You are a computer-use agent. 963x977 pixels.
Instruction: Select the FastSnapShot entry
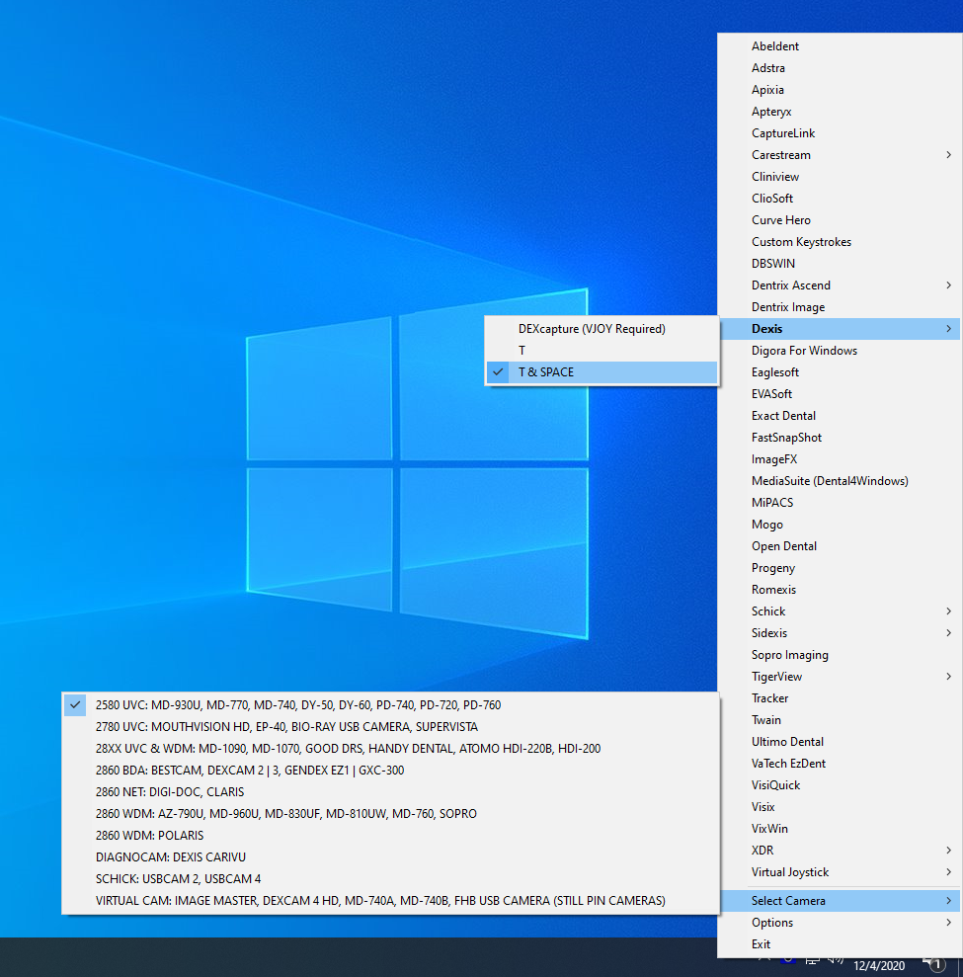(839, 438)
